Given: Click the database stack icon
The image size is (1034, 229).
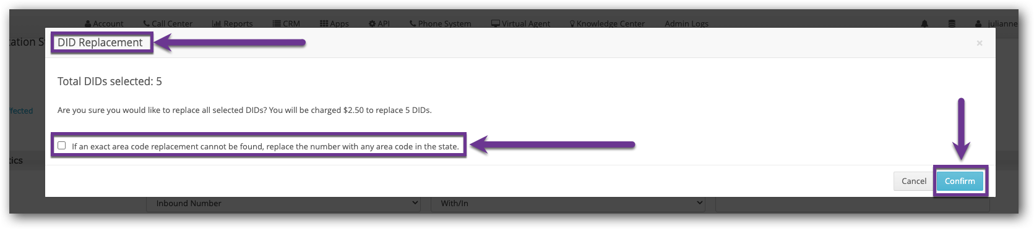Looking at the screenshot, I should point(952,23).
